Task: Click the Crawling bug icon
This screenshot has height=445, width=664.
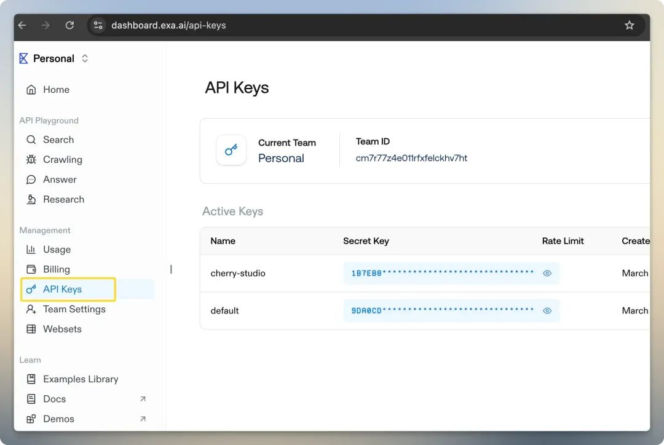Action: 31,160
